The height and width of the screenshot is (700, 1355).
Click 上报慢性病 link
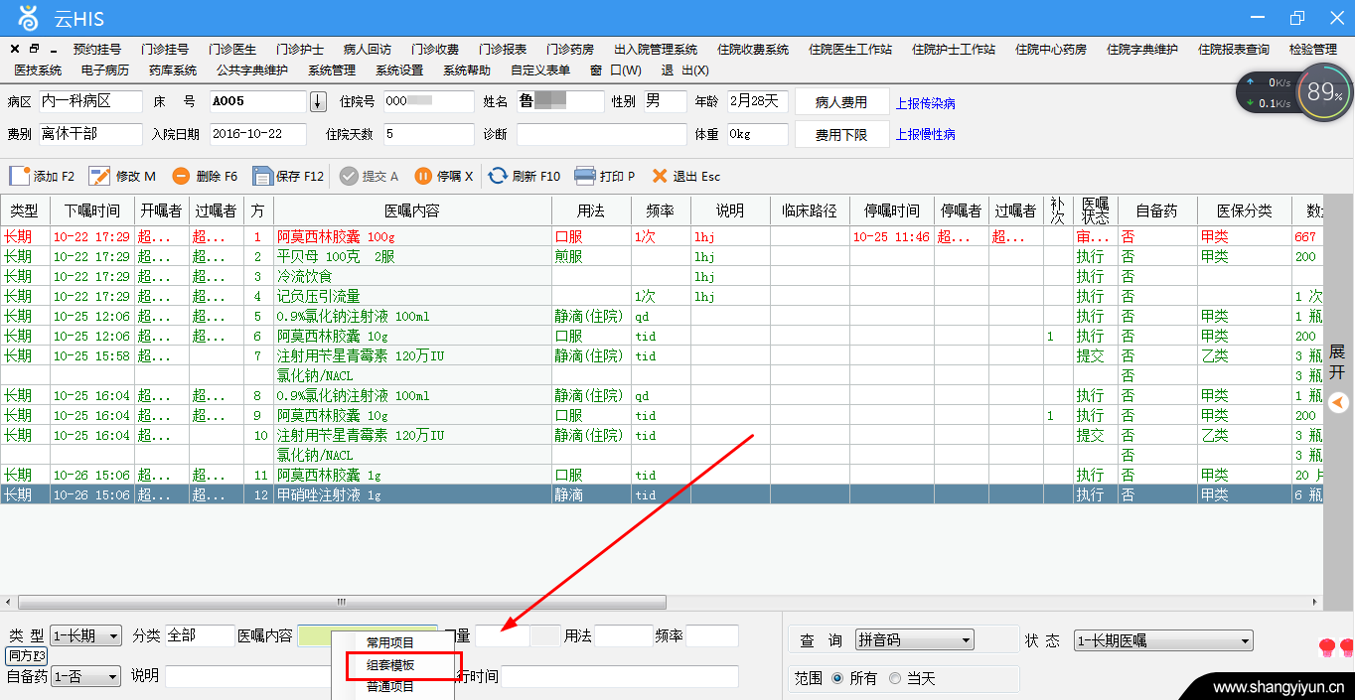(926, 135)
